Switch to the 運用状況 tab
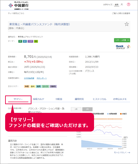This screenshot has width=138, height=164. (79, 99)
